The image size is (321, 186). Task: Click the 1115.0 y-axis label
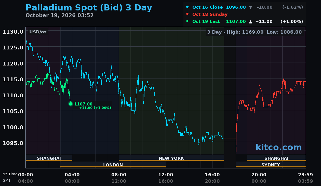pos(13,79)
